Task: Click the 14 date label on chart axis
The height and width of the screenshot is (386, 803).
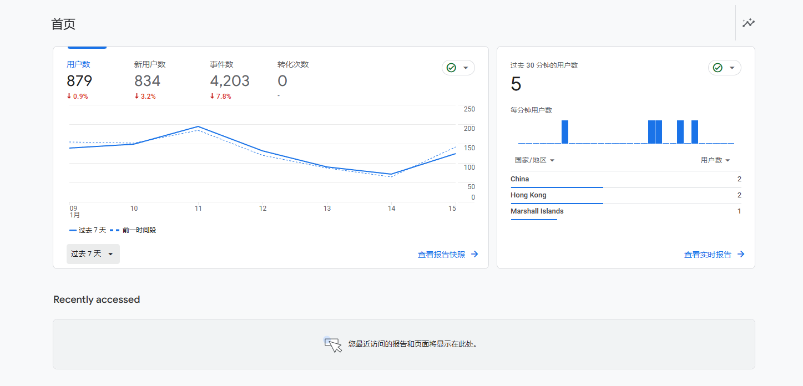Action: (x=392, y=209)
